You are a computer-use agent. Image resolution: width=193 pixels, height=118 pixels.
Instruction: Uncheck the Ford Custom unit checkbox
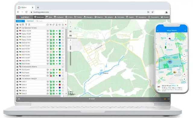(17, 70)
